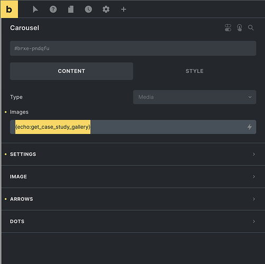Open the Type dropdown showing Media
This screenshot has height=264, width=265.
pyautogui.click(x=195, y=97)
